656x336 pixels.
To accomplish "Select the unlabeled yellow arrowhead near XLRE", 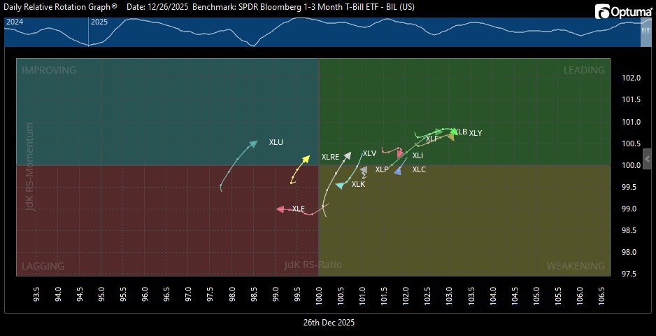I will pos(306,159).
